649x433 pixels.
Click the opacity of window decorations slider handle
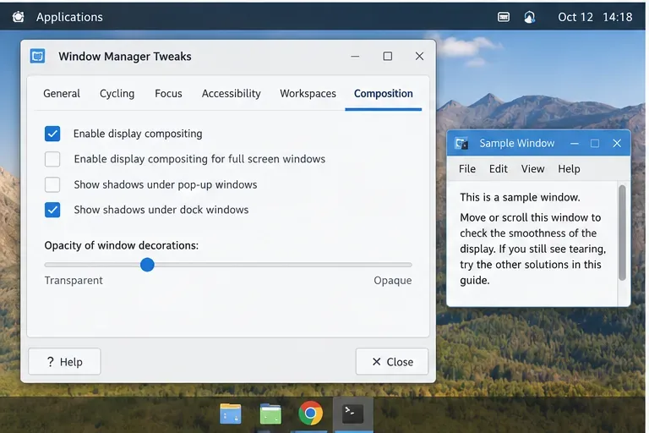click(x=147, y=265)
